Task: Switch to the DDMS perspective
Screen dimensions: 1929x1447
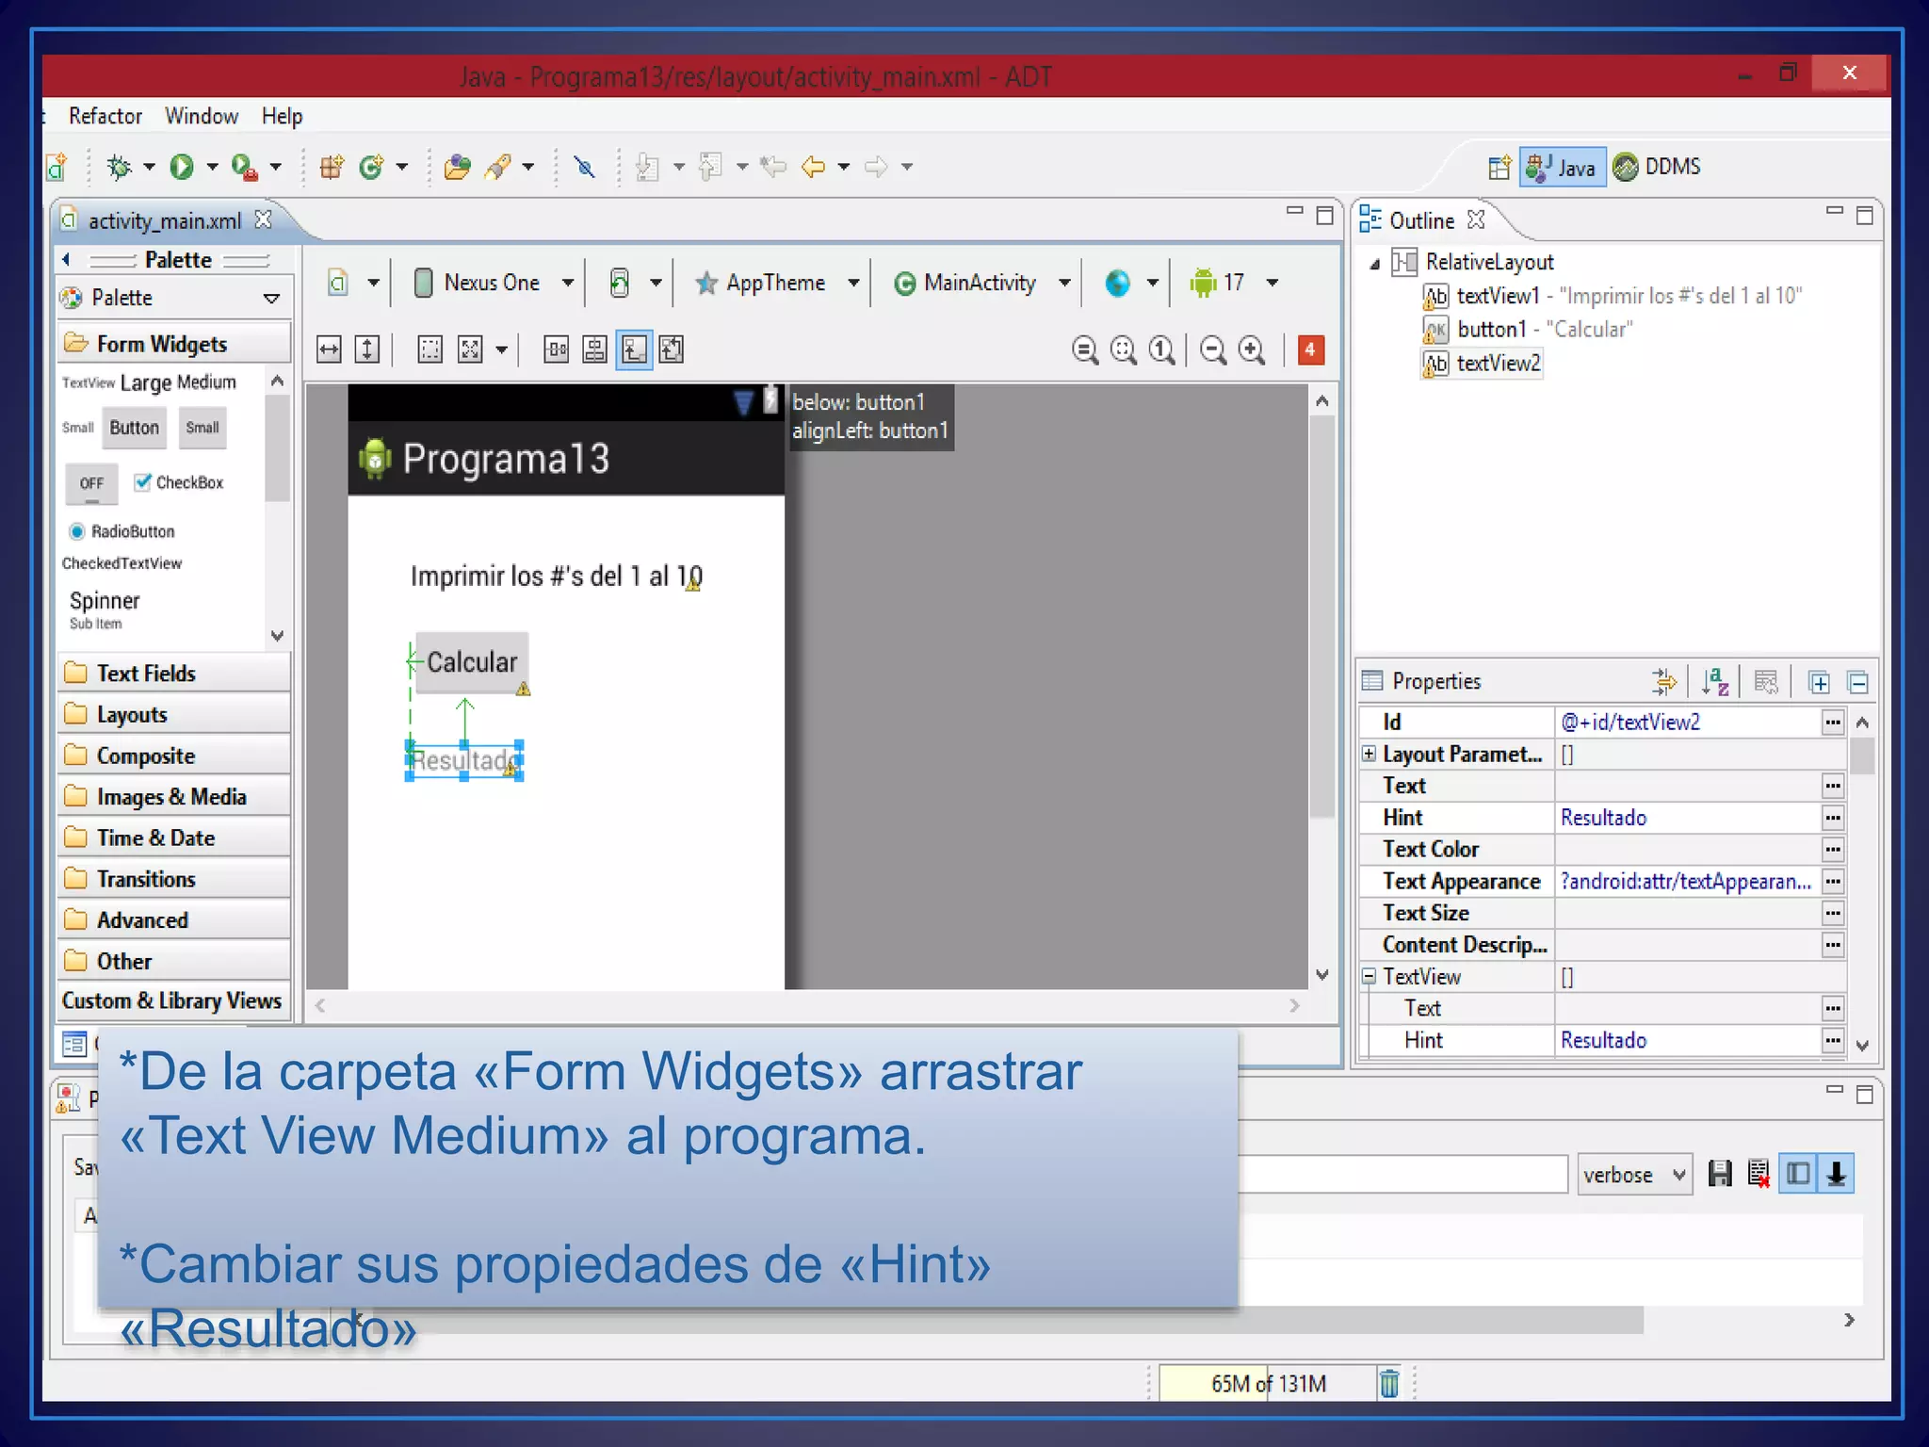Action: pos(1657,167)
